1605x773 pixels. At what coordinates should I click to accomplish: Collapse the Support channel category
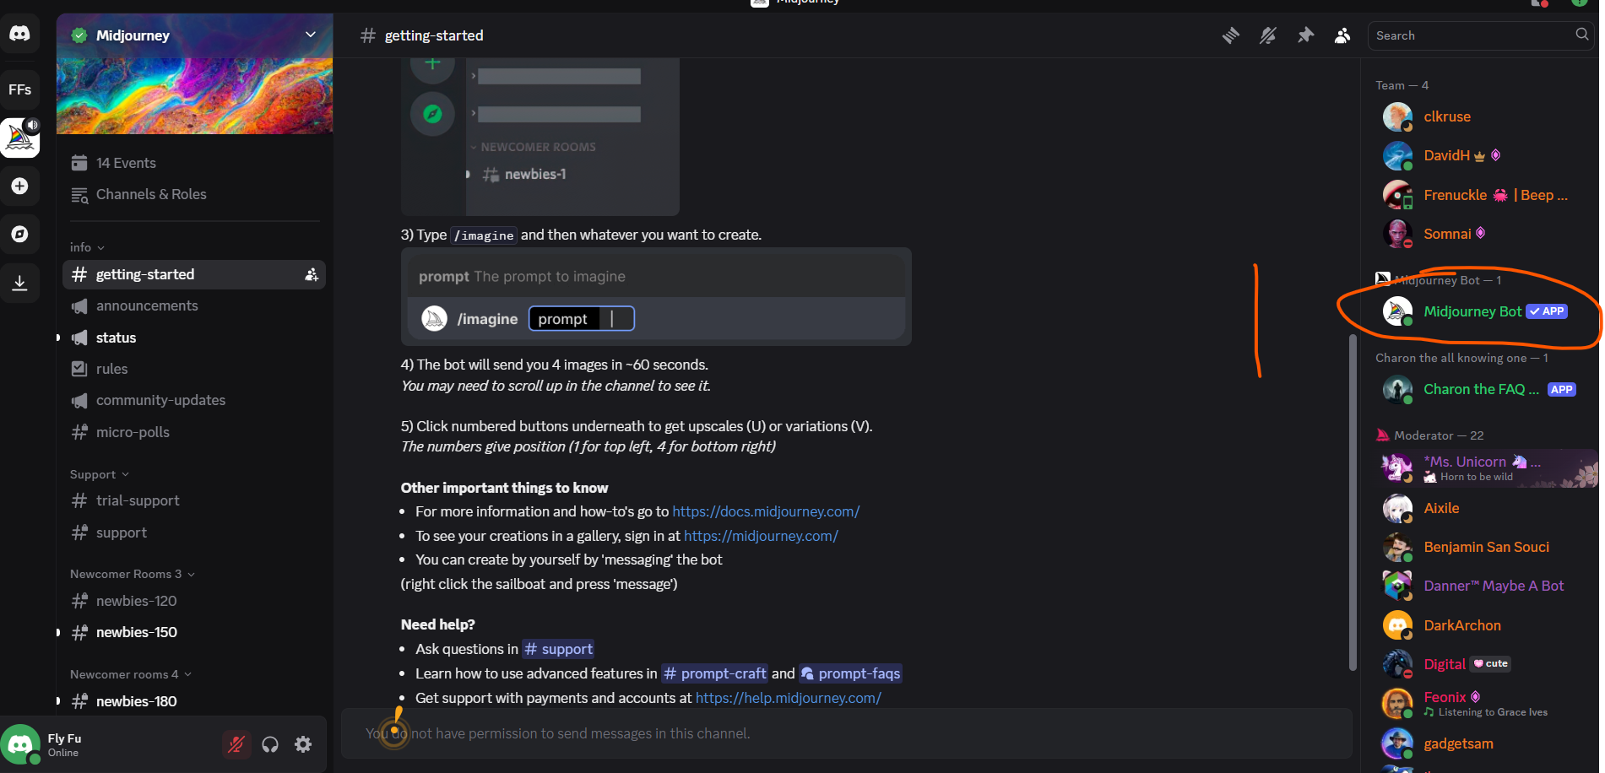point(99,474)
